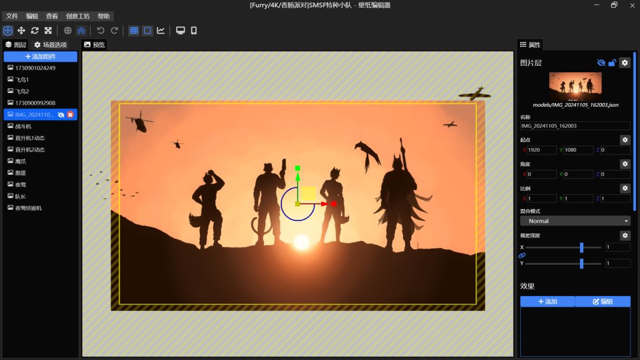
Task: Click the undo arrow icon
Action: pos(101,30)
